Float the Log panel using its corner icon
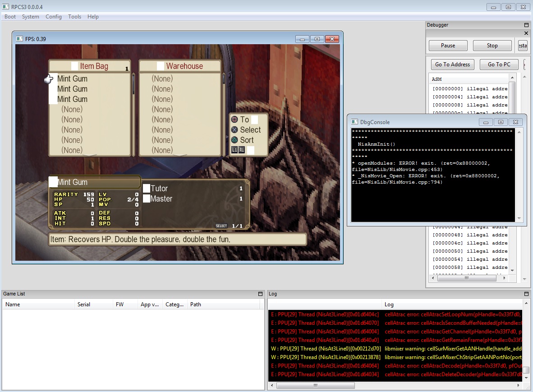Viewport: 533px width, 392px height. pos(526,294)
